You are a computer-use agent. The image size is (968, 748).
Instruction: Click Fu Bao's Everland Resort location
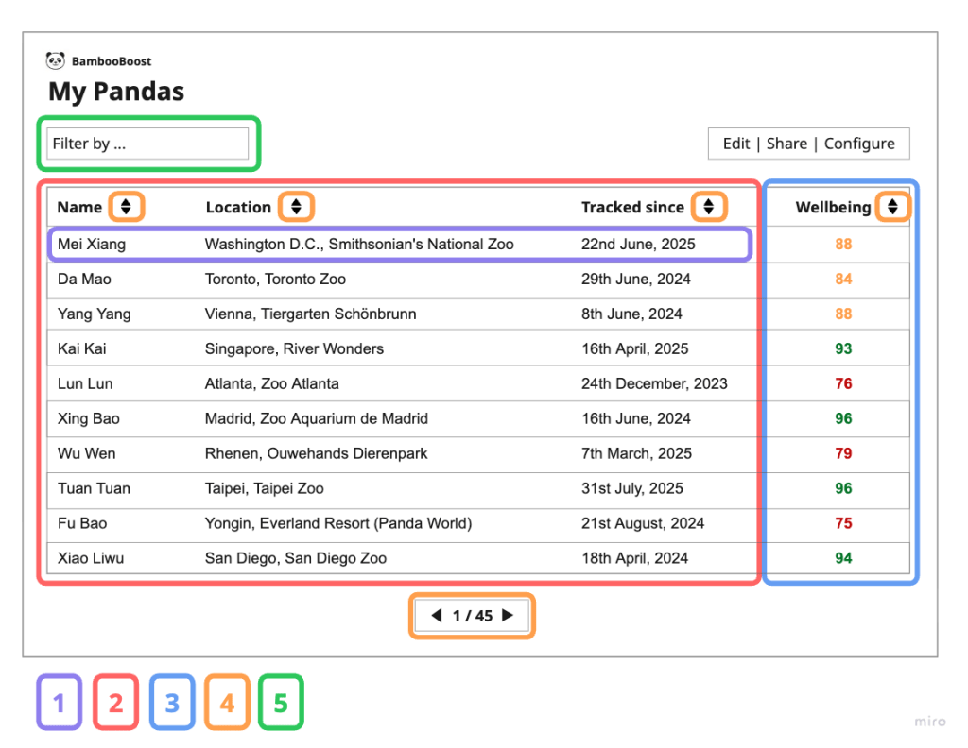pyautogui.click(x=337, y=524)
